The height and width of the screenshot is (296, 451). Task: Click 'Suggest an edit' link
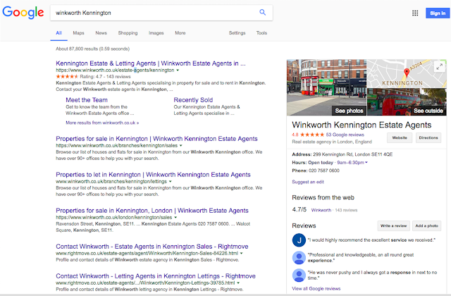(x=308, y=182)
